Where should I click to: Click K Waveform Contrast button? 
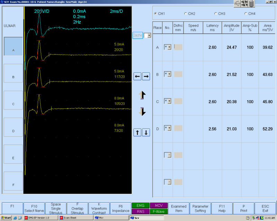point(99,208)
